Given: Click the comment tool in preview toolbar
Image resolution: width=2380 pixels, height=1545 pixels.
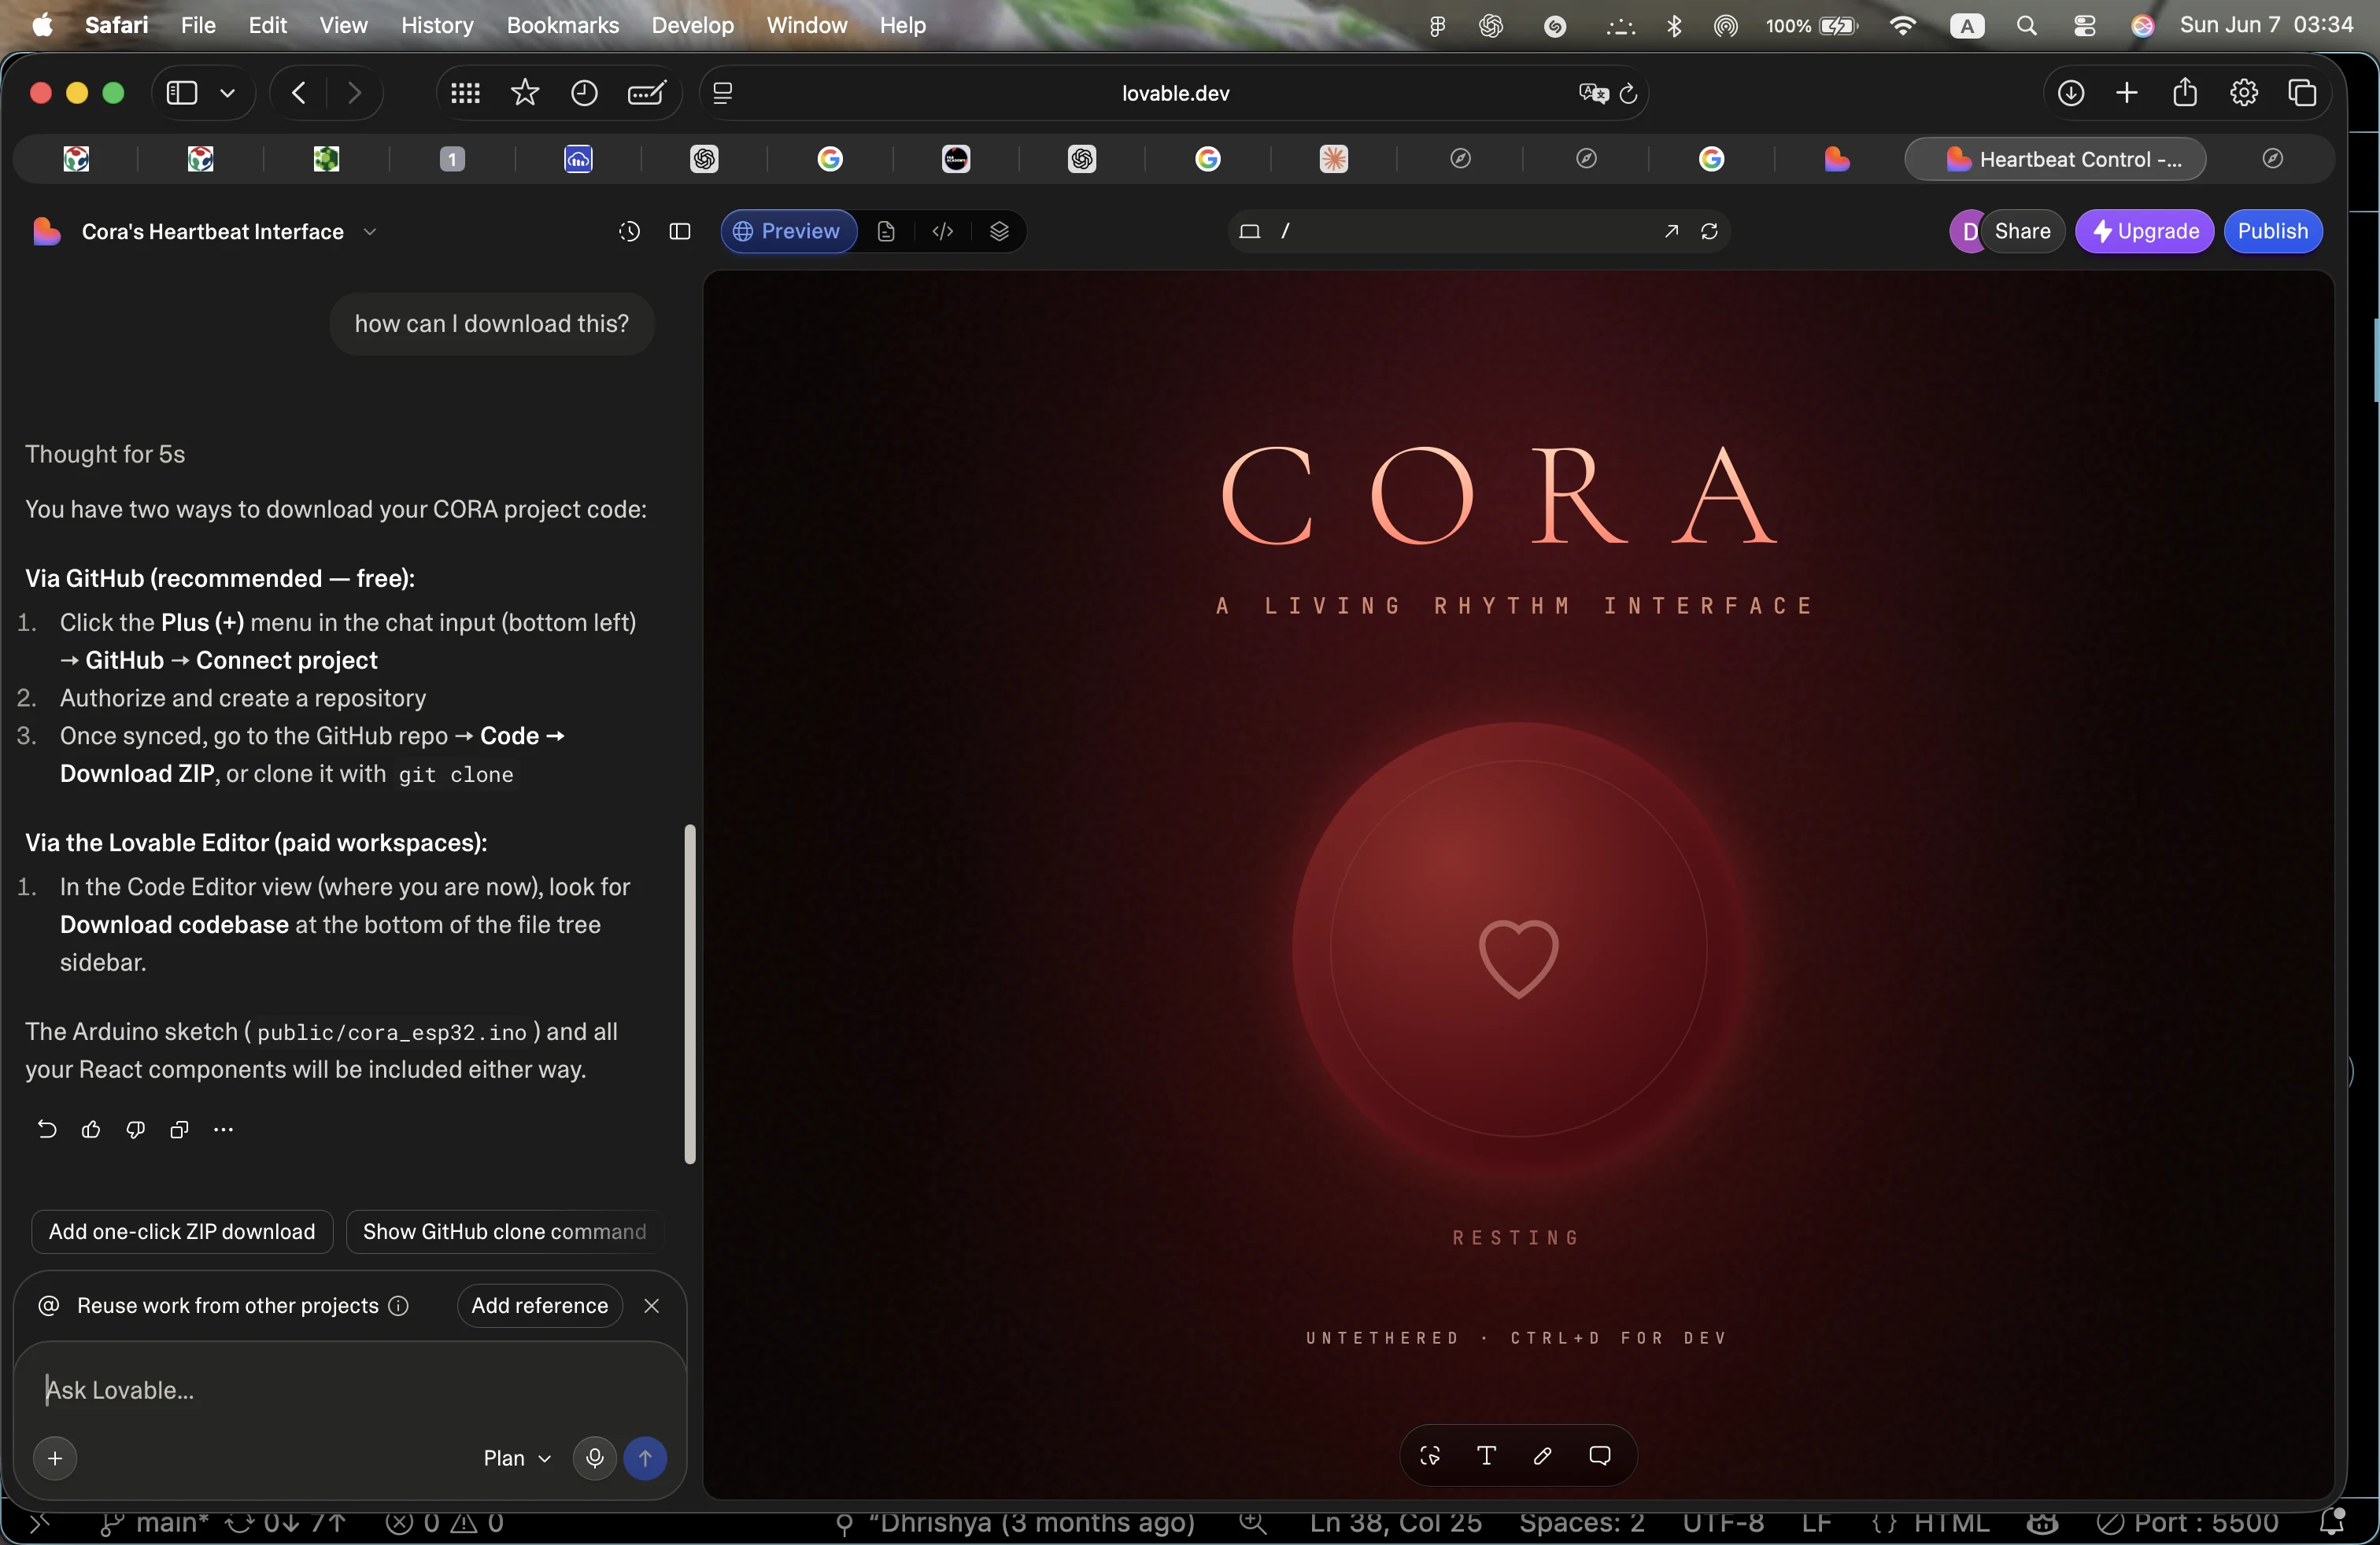Looking at the screenshot, I should (x=1600, y=1456).
